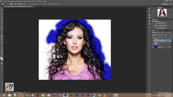Select the Background copy layer thumbnail

(x=156, y=41)
